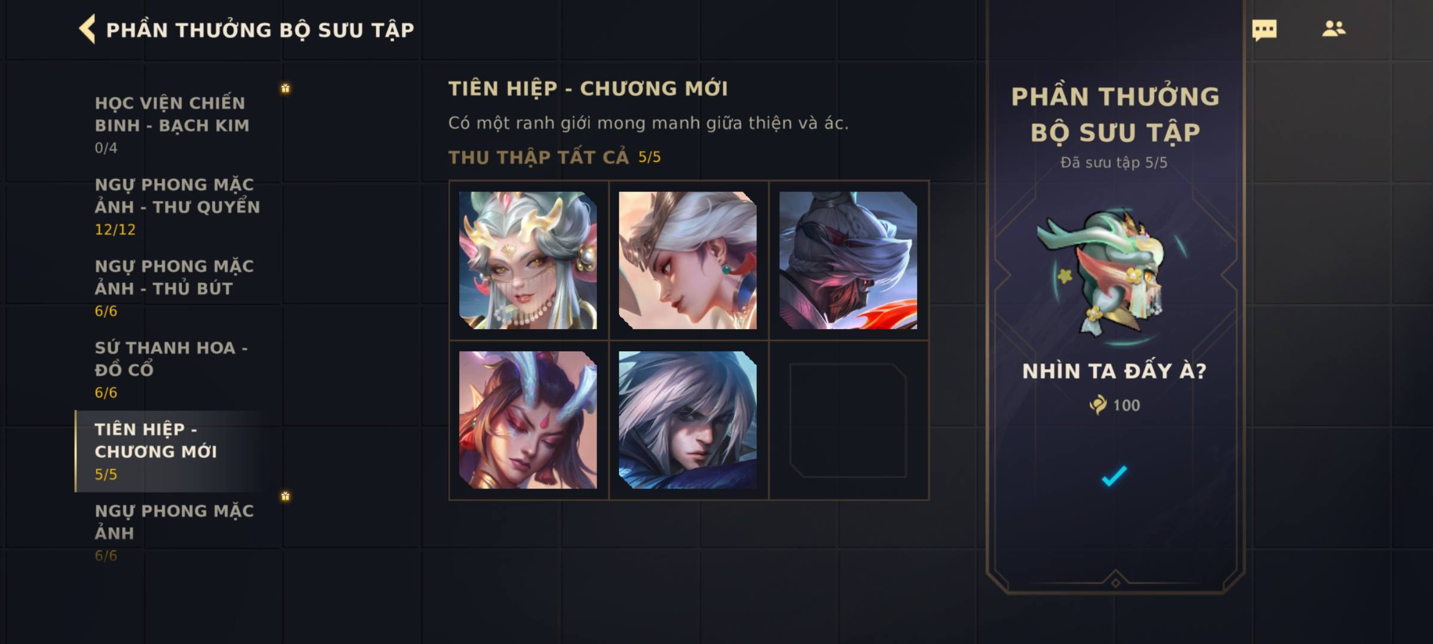Tap gift icon beside Ngự Phong Mặc Ảnh
The image size is (1433, 644).
tap(285, 496)
